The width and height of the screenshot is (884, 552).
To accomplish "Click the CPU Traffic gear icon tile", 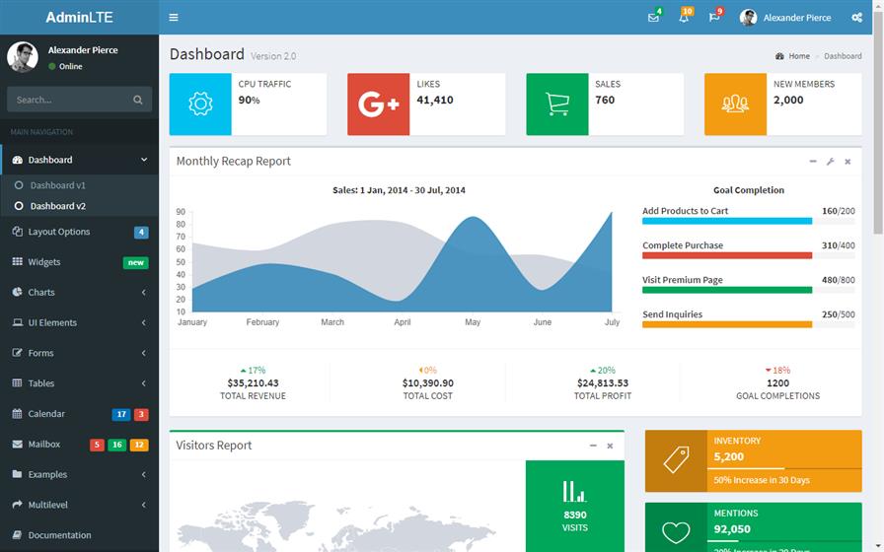I will click(x=200, y=104).
